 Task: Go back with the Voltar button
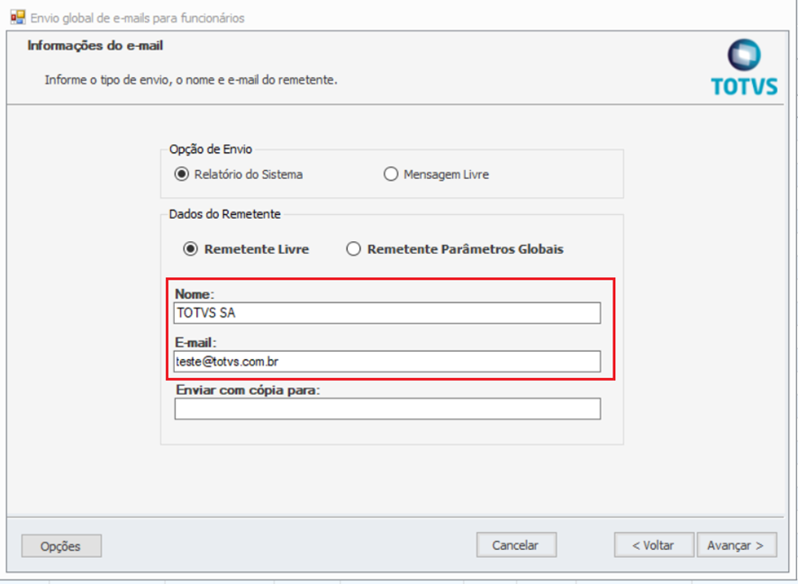pyautogui.click(x=654, y=545)
